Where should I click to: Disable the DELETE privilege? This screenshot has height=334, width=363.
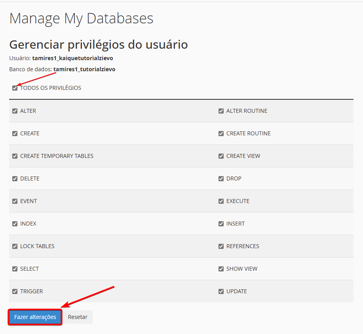pos(15,179)
